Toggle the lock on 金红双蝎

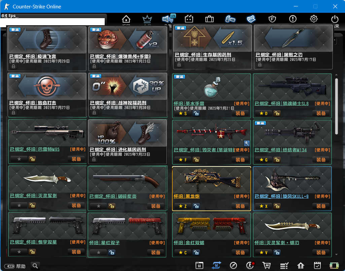pyautogui.click(x=196, y=253)
